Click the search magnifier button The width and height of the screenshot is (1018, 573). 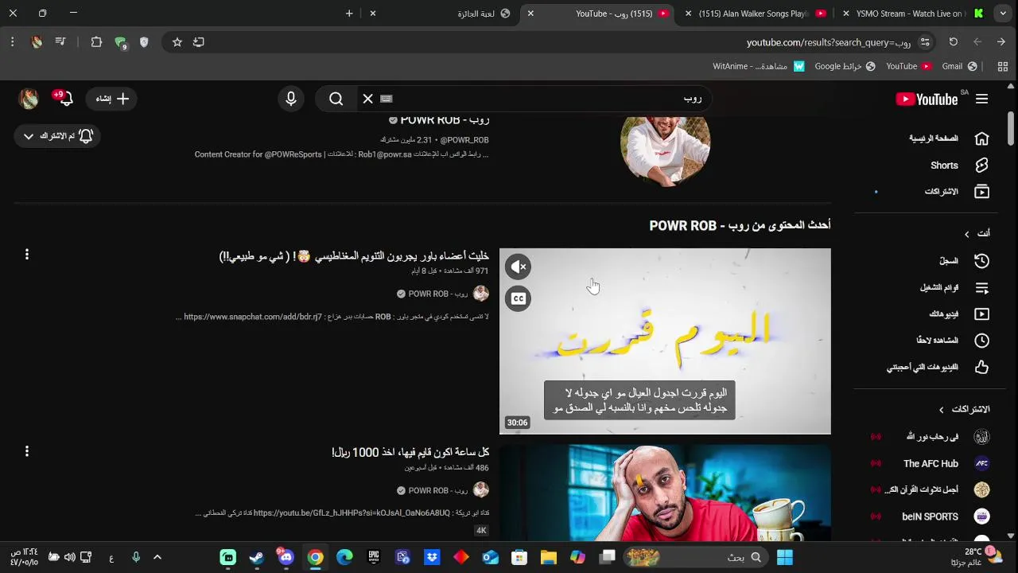[336, 99]
